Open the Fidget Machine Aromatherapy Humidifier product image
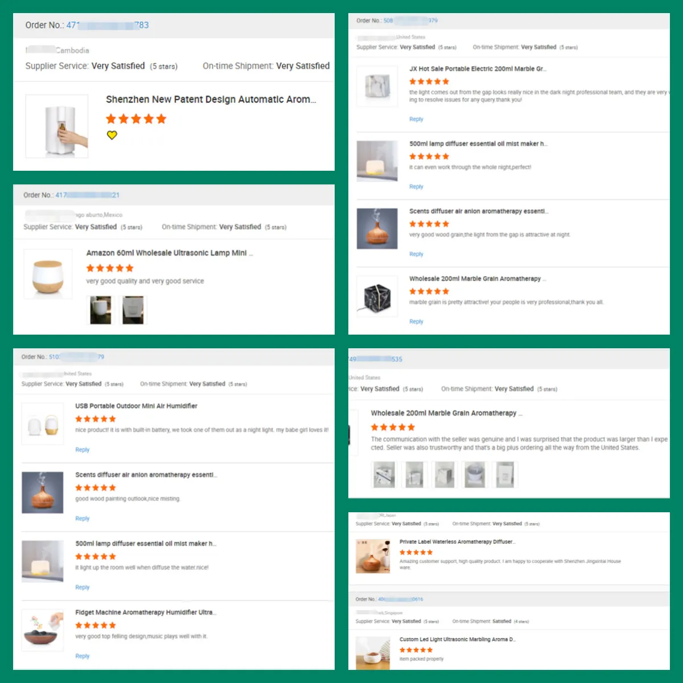 click(x=43, y=631)
